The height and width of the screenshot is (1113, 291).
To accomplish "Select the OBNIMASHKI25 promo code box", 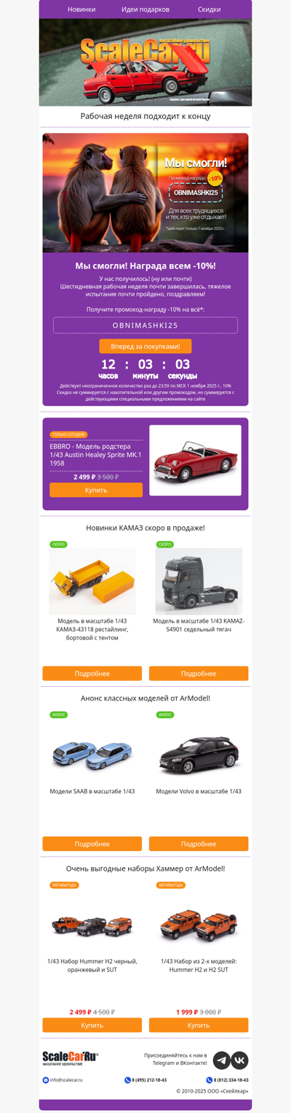I will coord(145,326).
